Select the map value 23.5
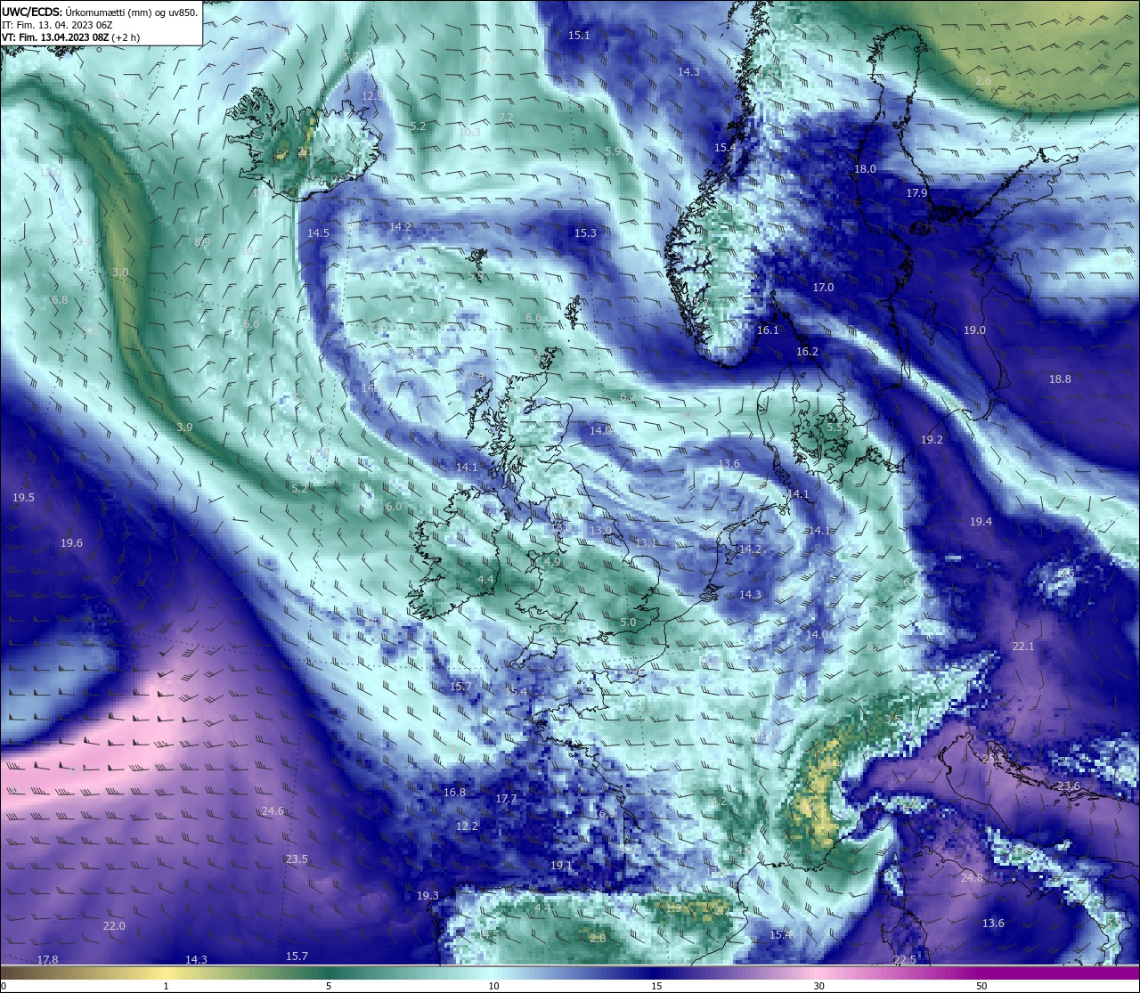 297,859
